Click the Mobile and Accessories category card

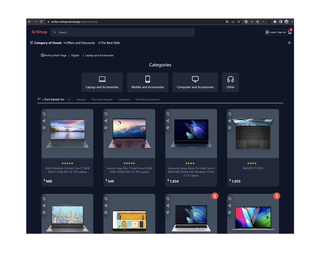pos(147,82)
